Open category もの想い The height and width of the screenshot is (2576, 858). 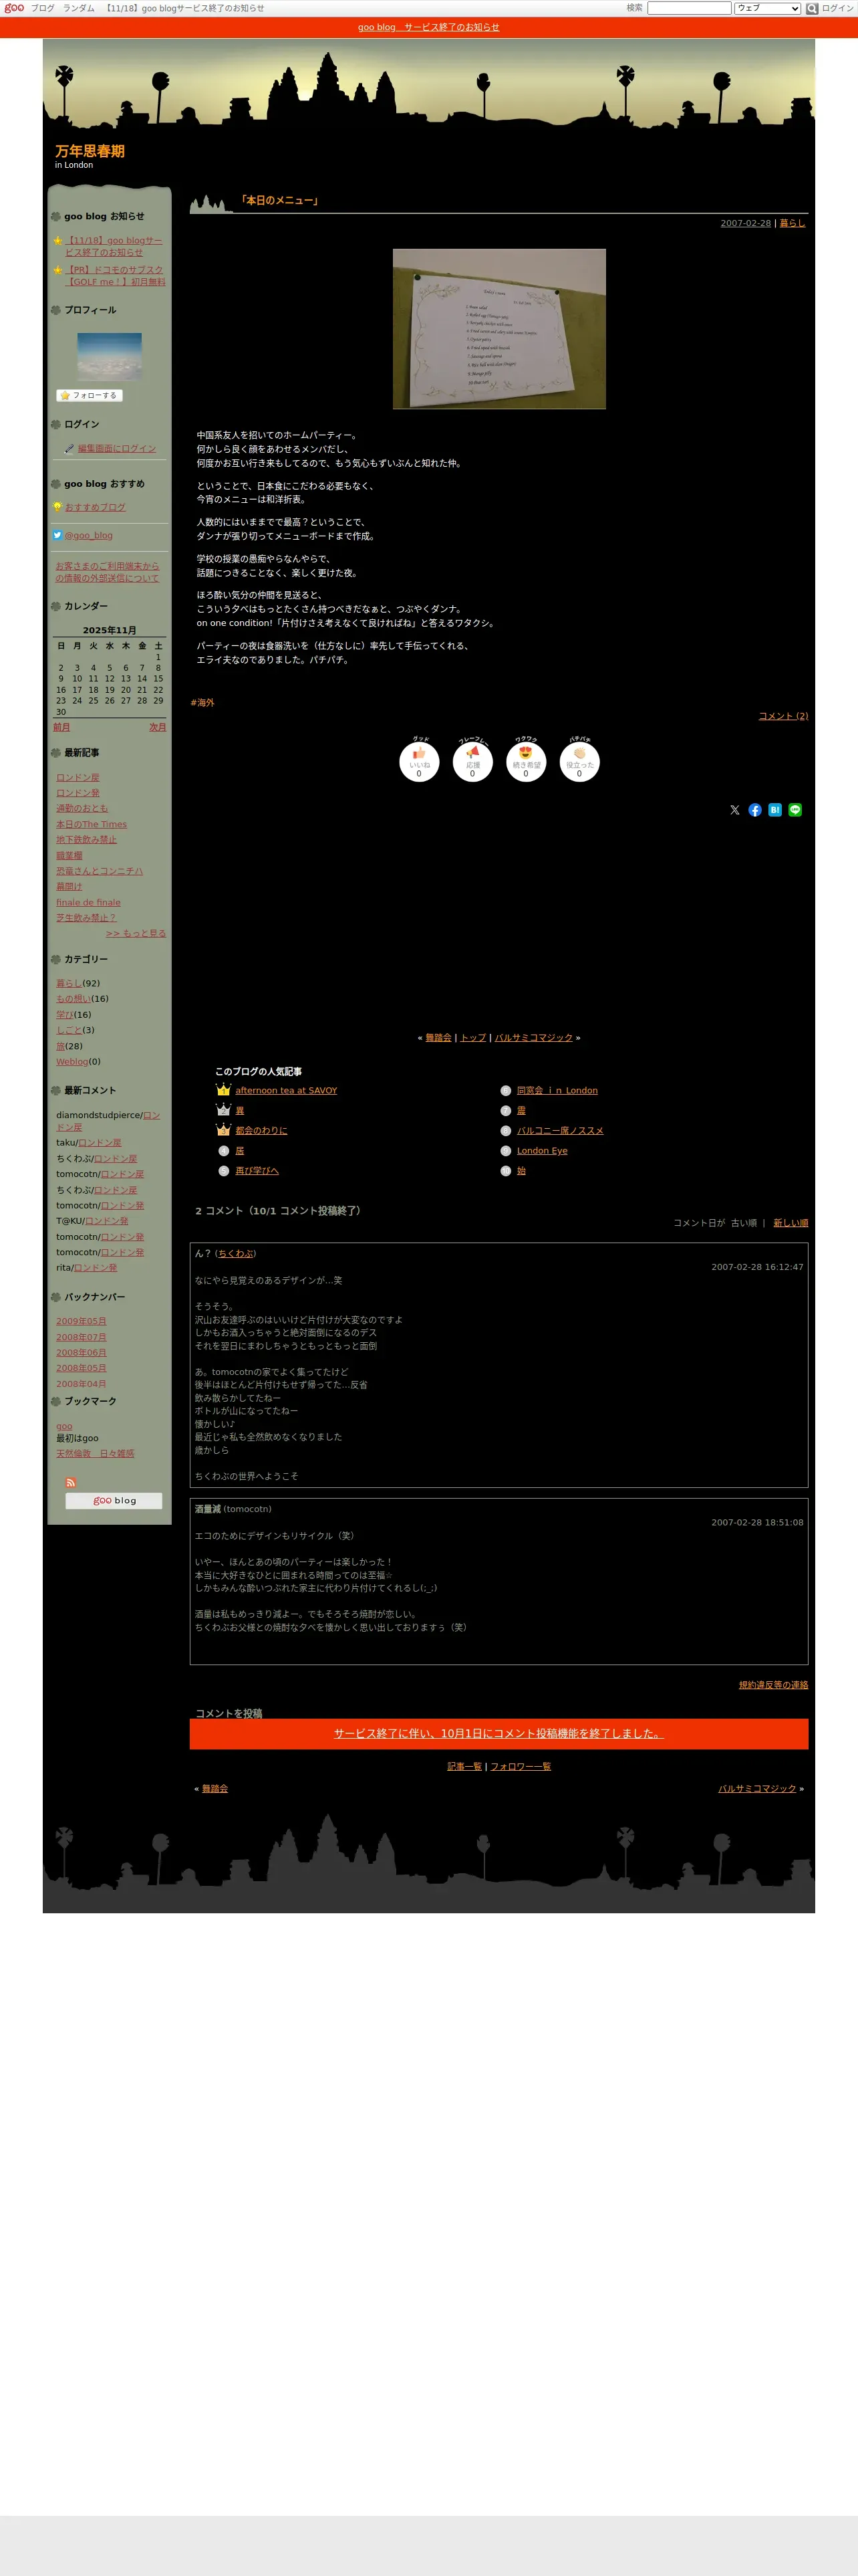click(x=73, y=999)
